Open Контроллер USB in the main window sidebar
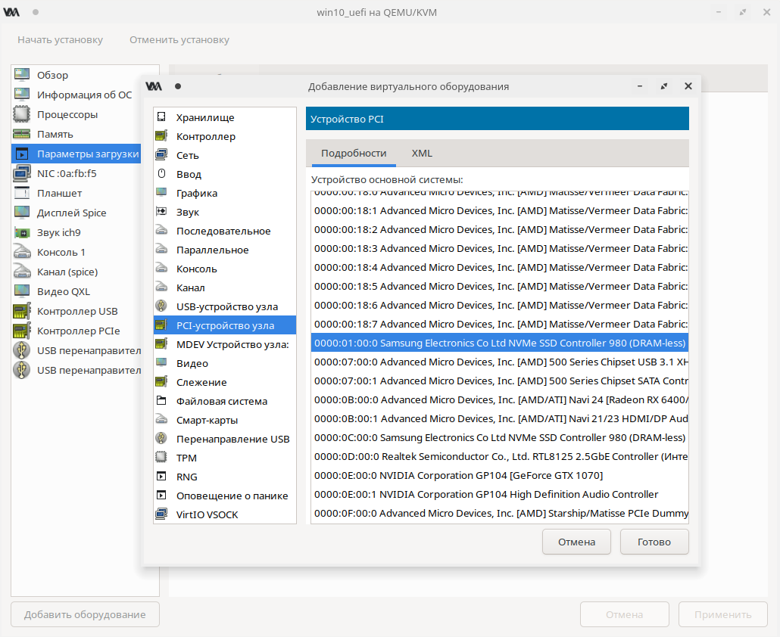Screen dimensions: 780x637 tap(76, 311)
